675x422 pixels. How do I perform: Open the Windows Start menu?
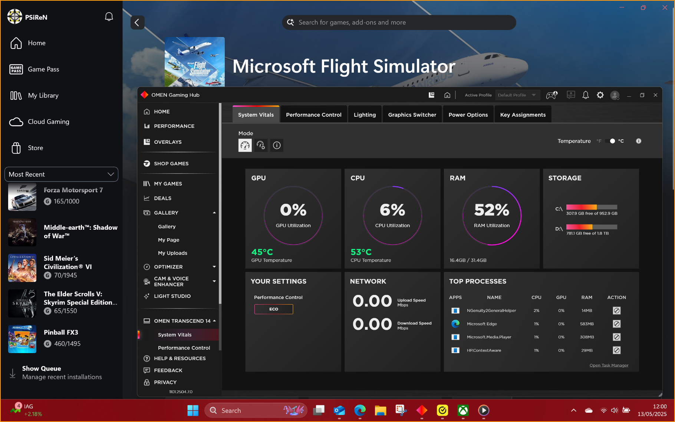tap(193, 411)
